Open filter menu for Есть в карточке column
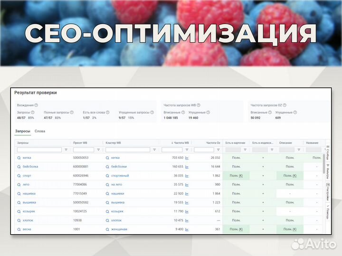 245,150
